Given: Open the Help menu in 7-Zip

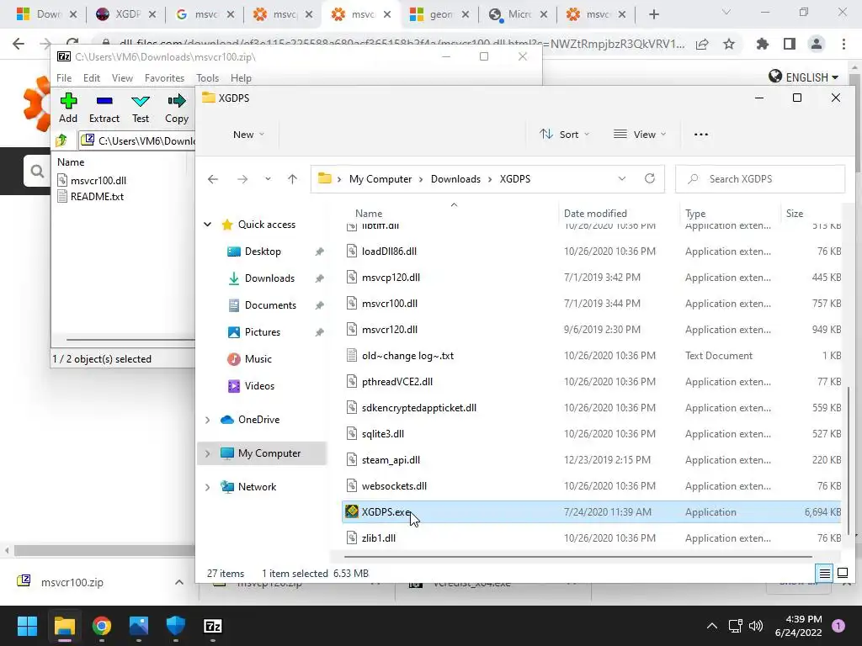Looking at the screenshot, I should 241,78.
